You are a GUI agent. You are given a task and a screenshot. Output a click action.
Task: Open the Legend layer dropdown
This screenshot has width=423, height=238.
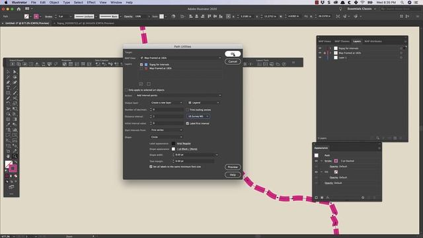(x=204, y=103)
